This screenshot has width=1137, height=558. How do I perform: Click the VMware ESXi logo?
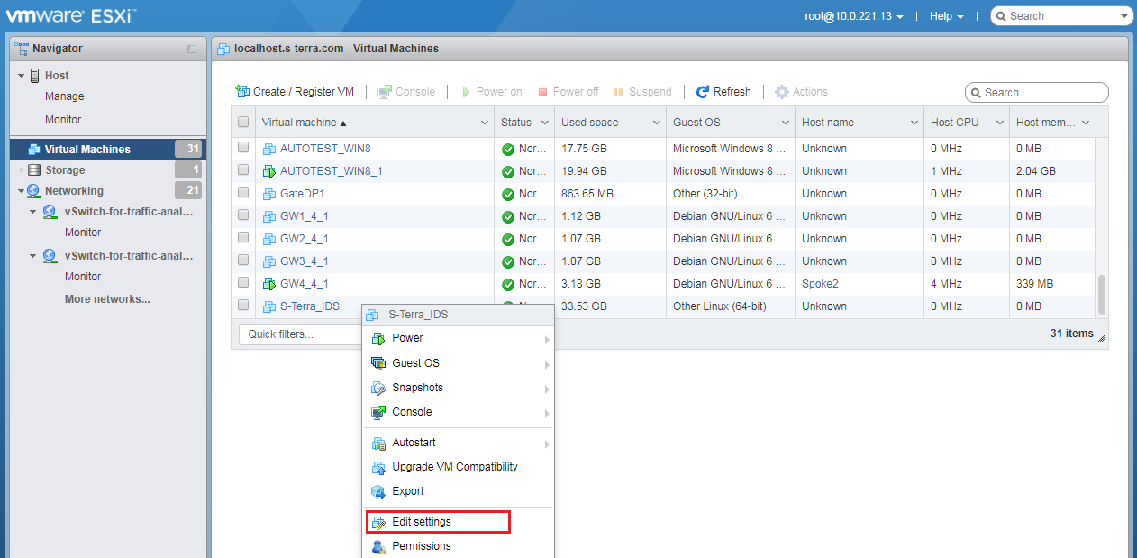(70, 15)
